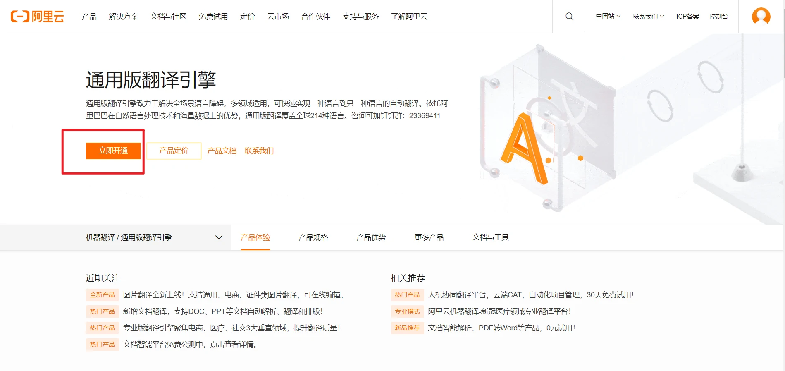Screen dimensions: 785x371
Task: Open 文档智能平台免费公测中 announcement
Action: click(190, 345)
